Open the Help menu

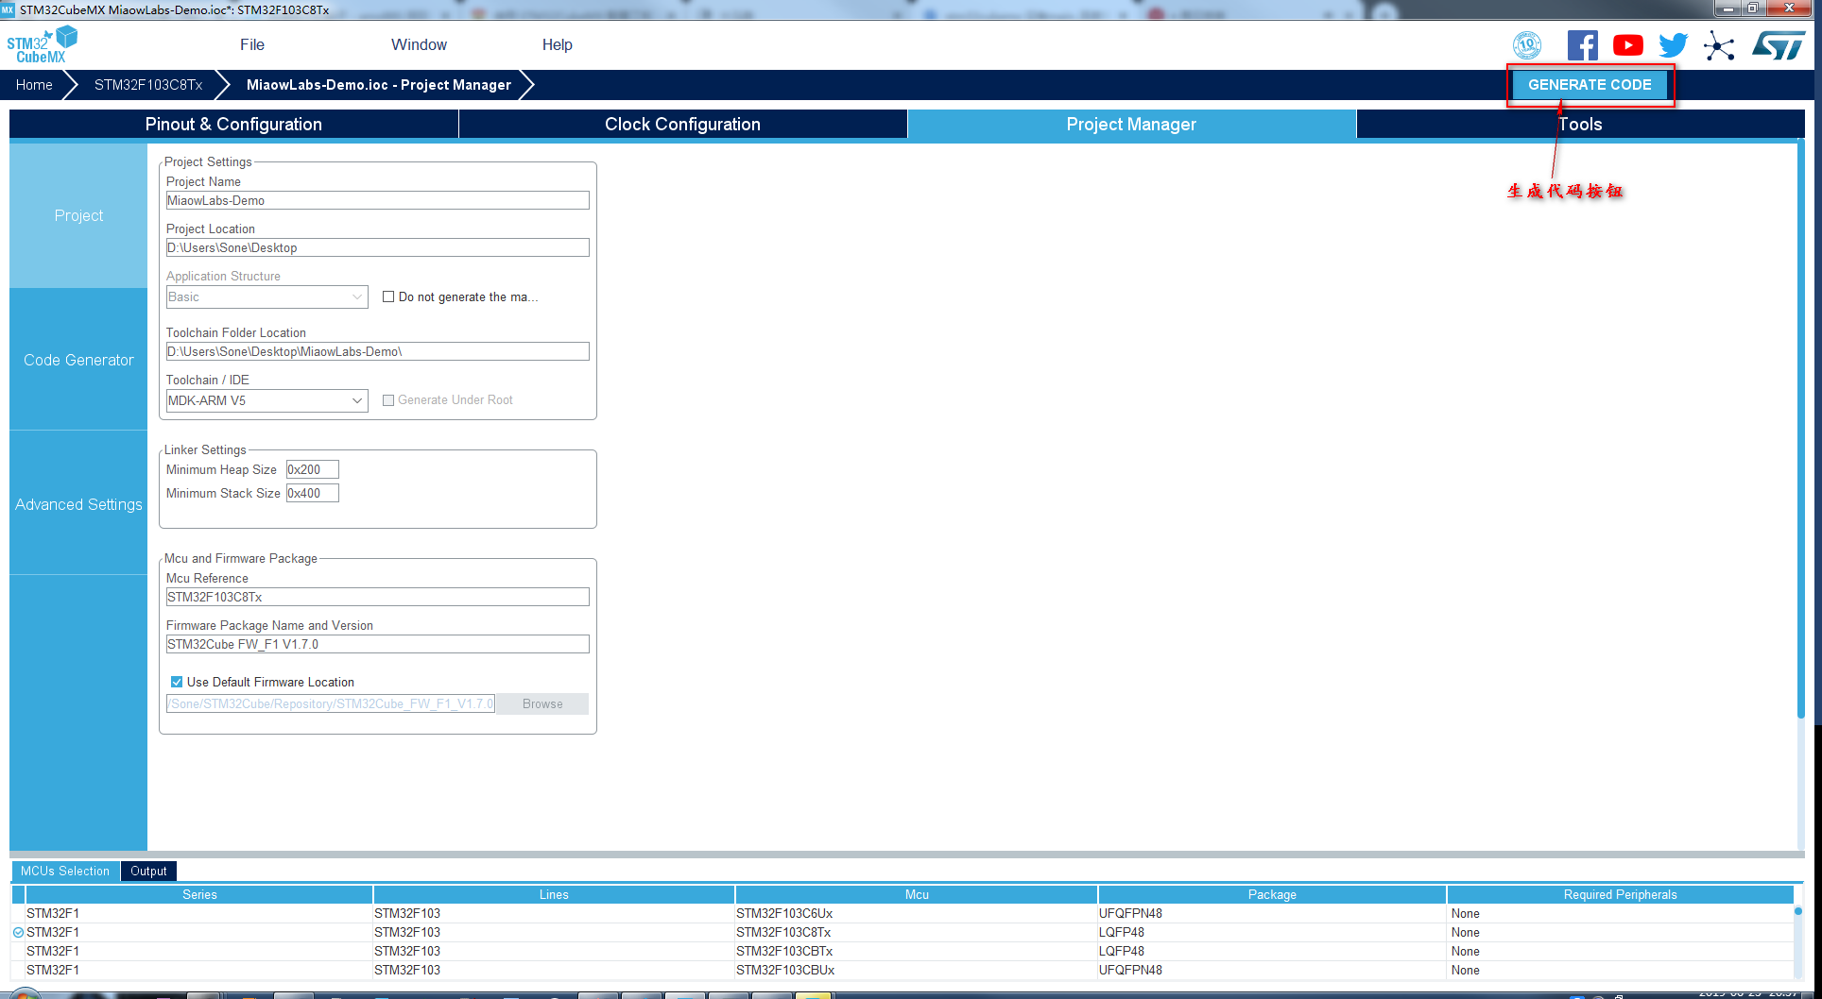[557, 44]
